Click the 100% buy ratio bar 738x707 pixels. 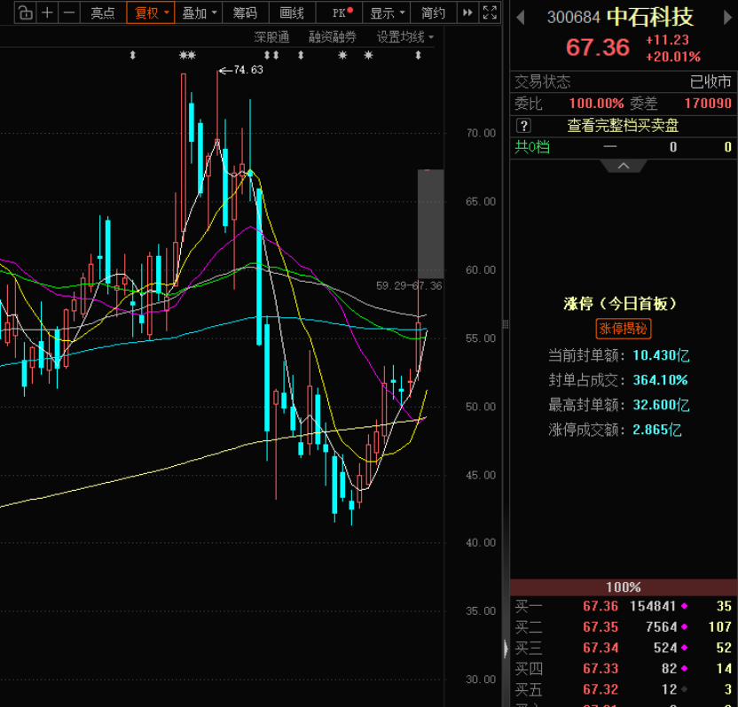coord(624,587)
